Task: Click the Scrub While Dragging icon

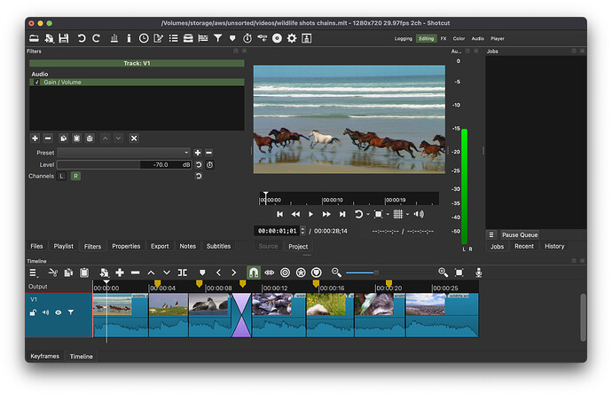Action: click(269, 273)
